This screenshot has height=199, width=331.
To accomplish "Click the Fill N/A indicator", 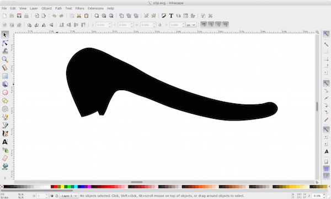I will [21, 195].
